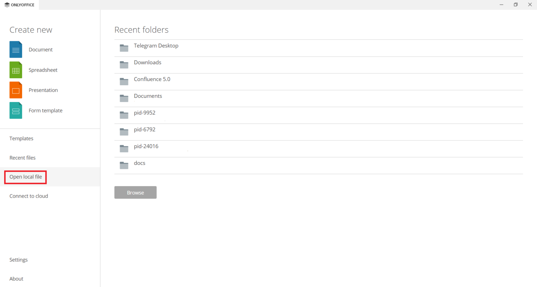
Task: Restore down the application window
Action: [x=516, y=5]
